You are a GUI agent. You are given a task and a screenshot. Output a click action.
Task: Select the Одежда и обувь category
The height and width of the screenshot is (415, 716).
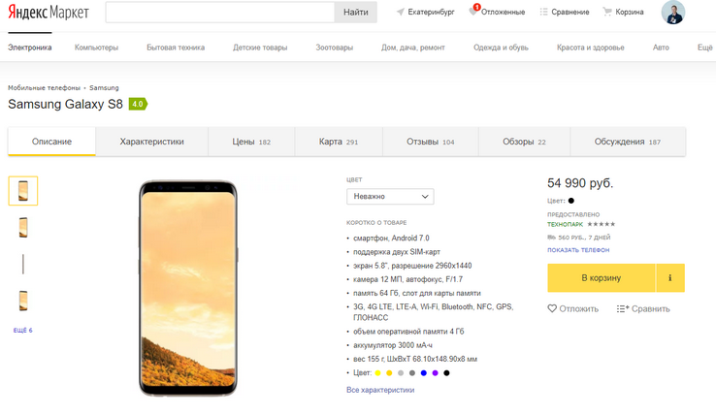pos(501,48)
